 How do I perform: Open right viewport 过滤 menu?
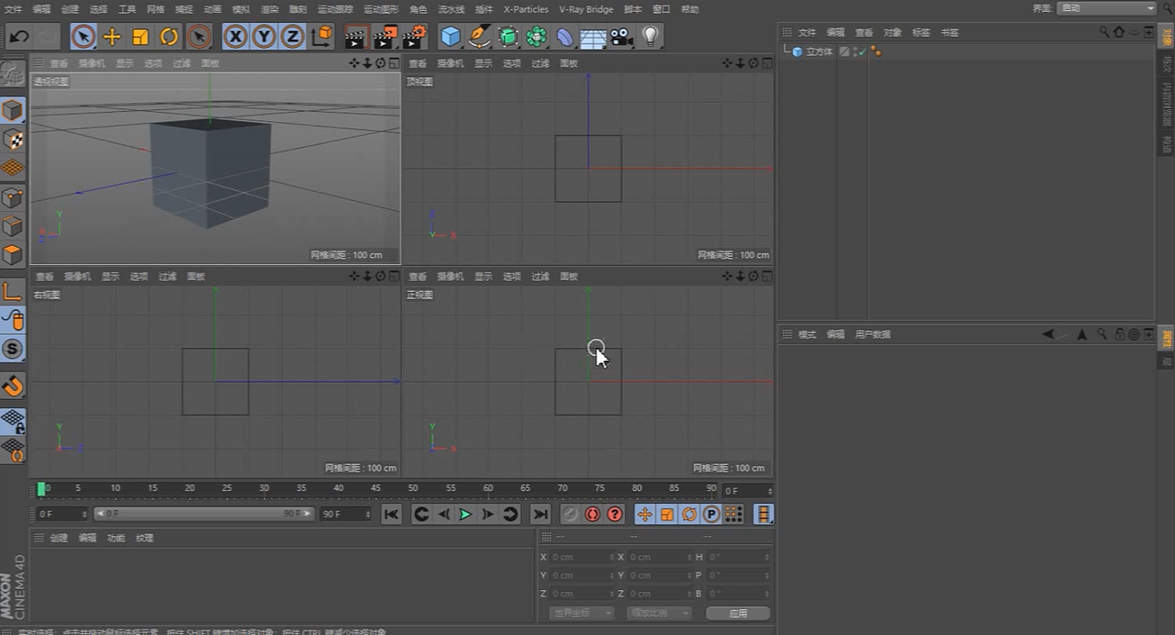pyautogui.click(x=167, y=276)
